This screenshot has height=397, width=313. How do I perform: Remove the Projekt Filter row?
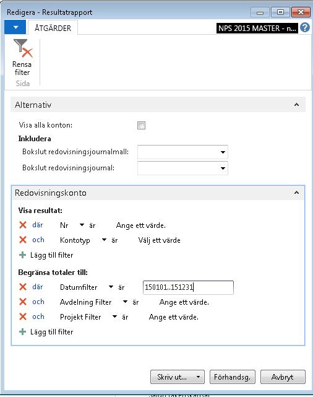click(23, 316)
